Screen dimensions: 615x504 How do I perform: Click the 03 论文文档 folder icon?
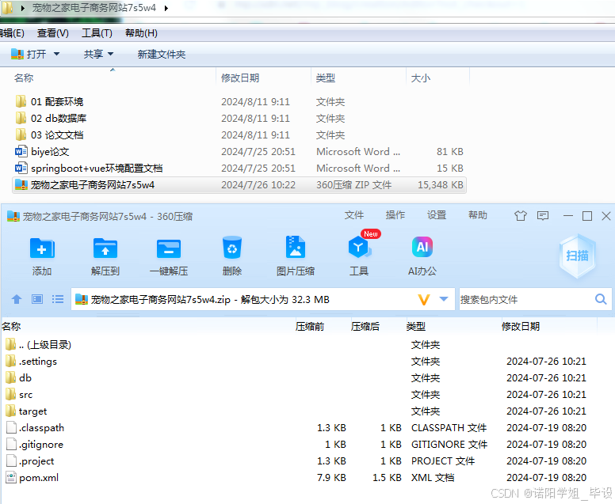tap(21, 135)
